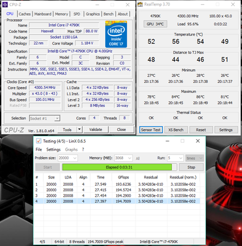Click the Validate button
242x246 pixels.
point(95,129)
